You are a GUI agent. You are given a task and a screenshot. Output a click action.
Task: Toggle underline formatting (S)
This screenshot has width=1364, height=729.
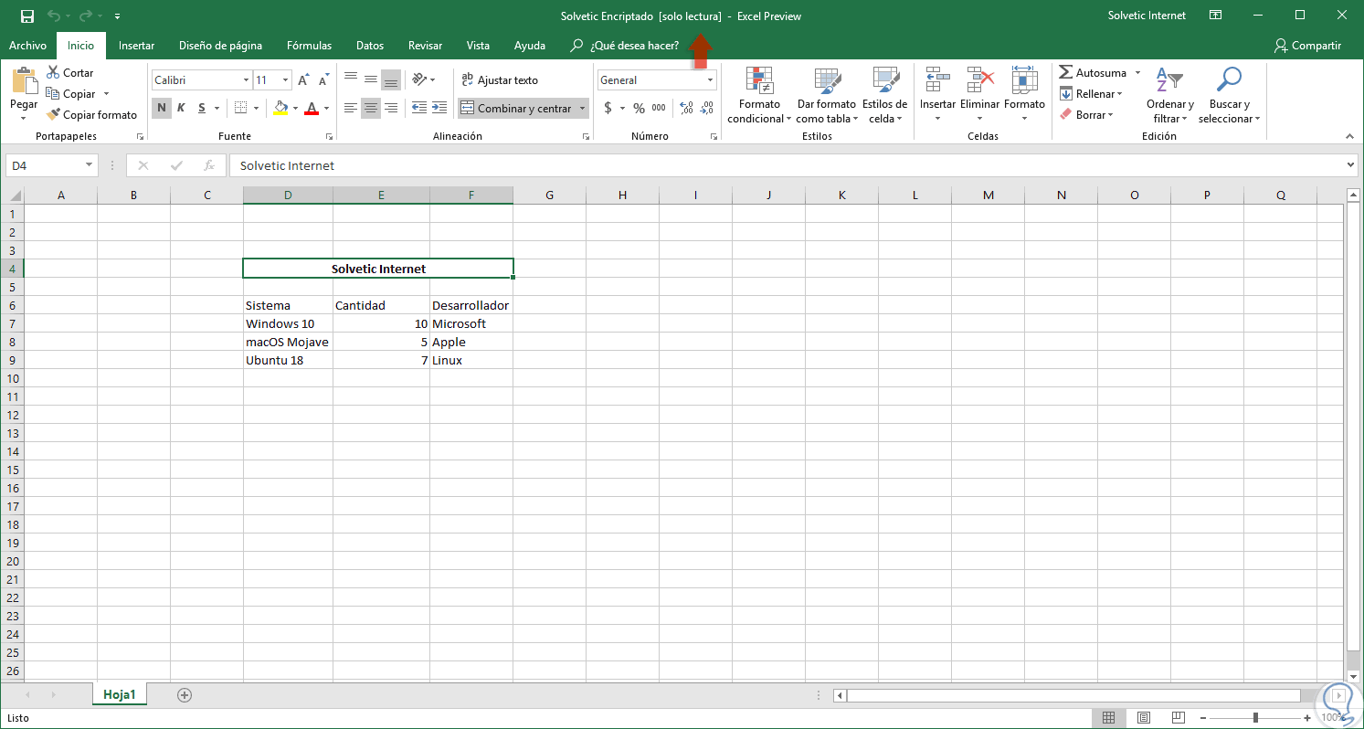[x=202, y=108]
